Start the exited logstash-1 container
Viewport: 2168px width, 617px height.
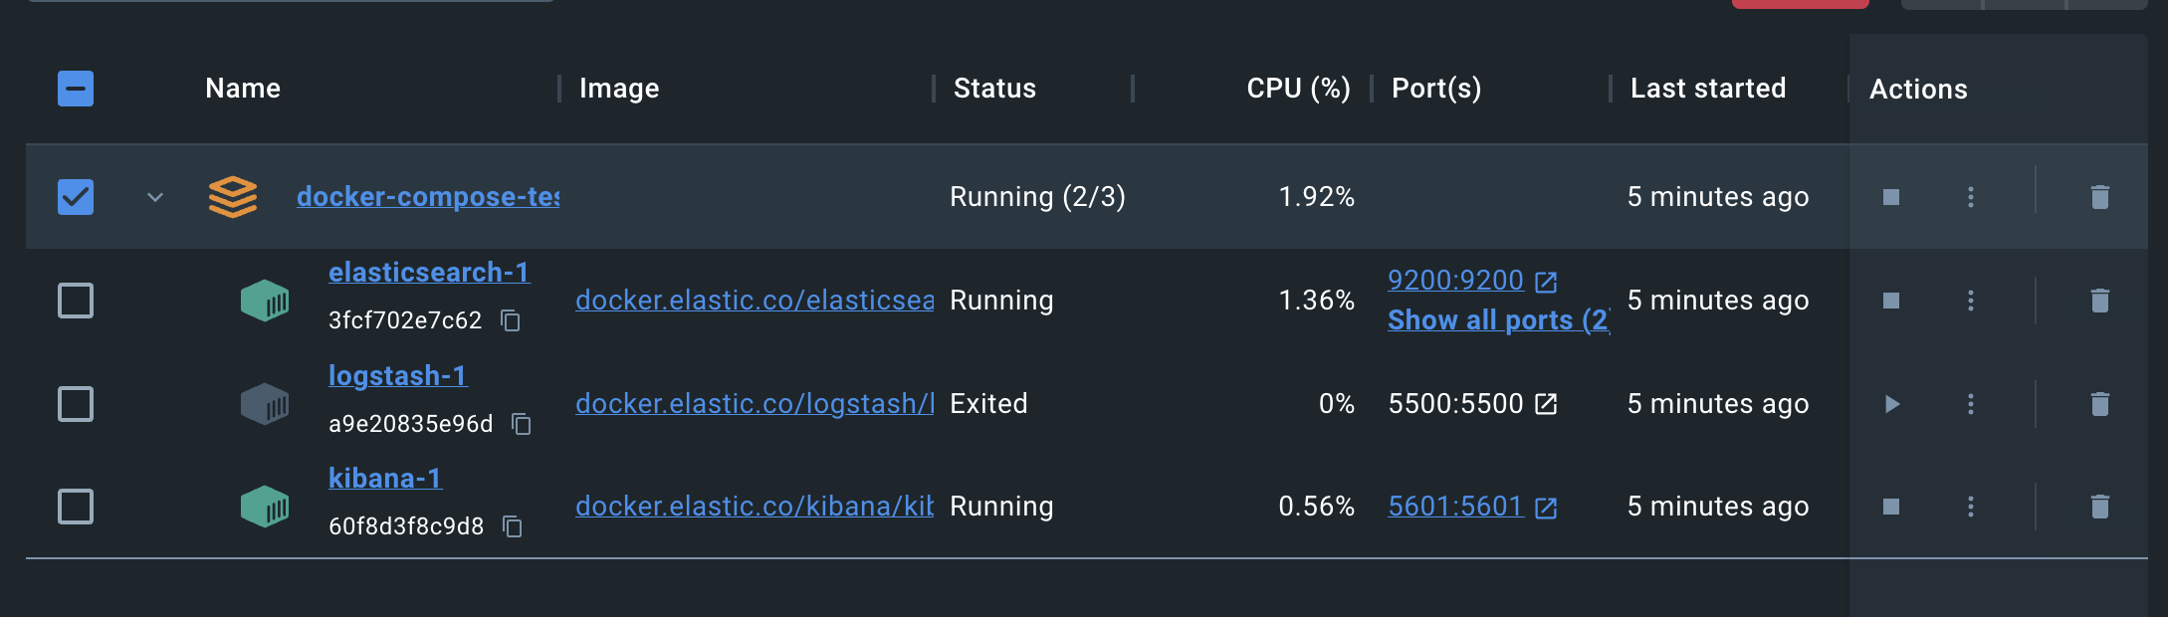click(1891, 404)
